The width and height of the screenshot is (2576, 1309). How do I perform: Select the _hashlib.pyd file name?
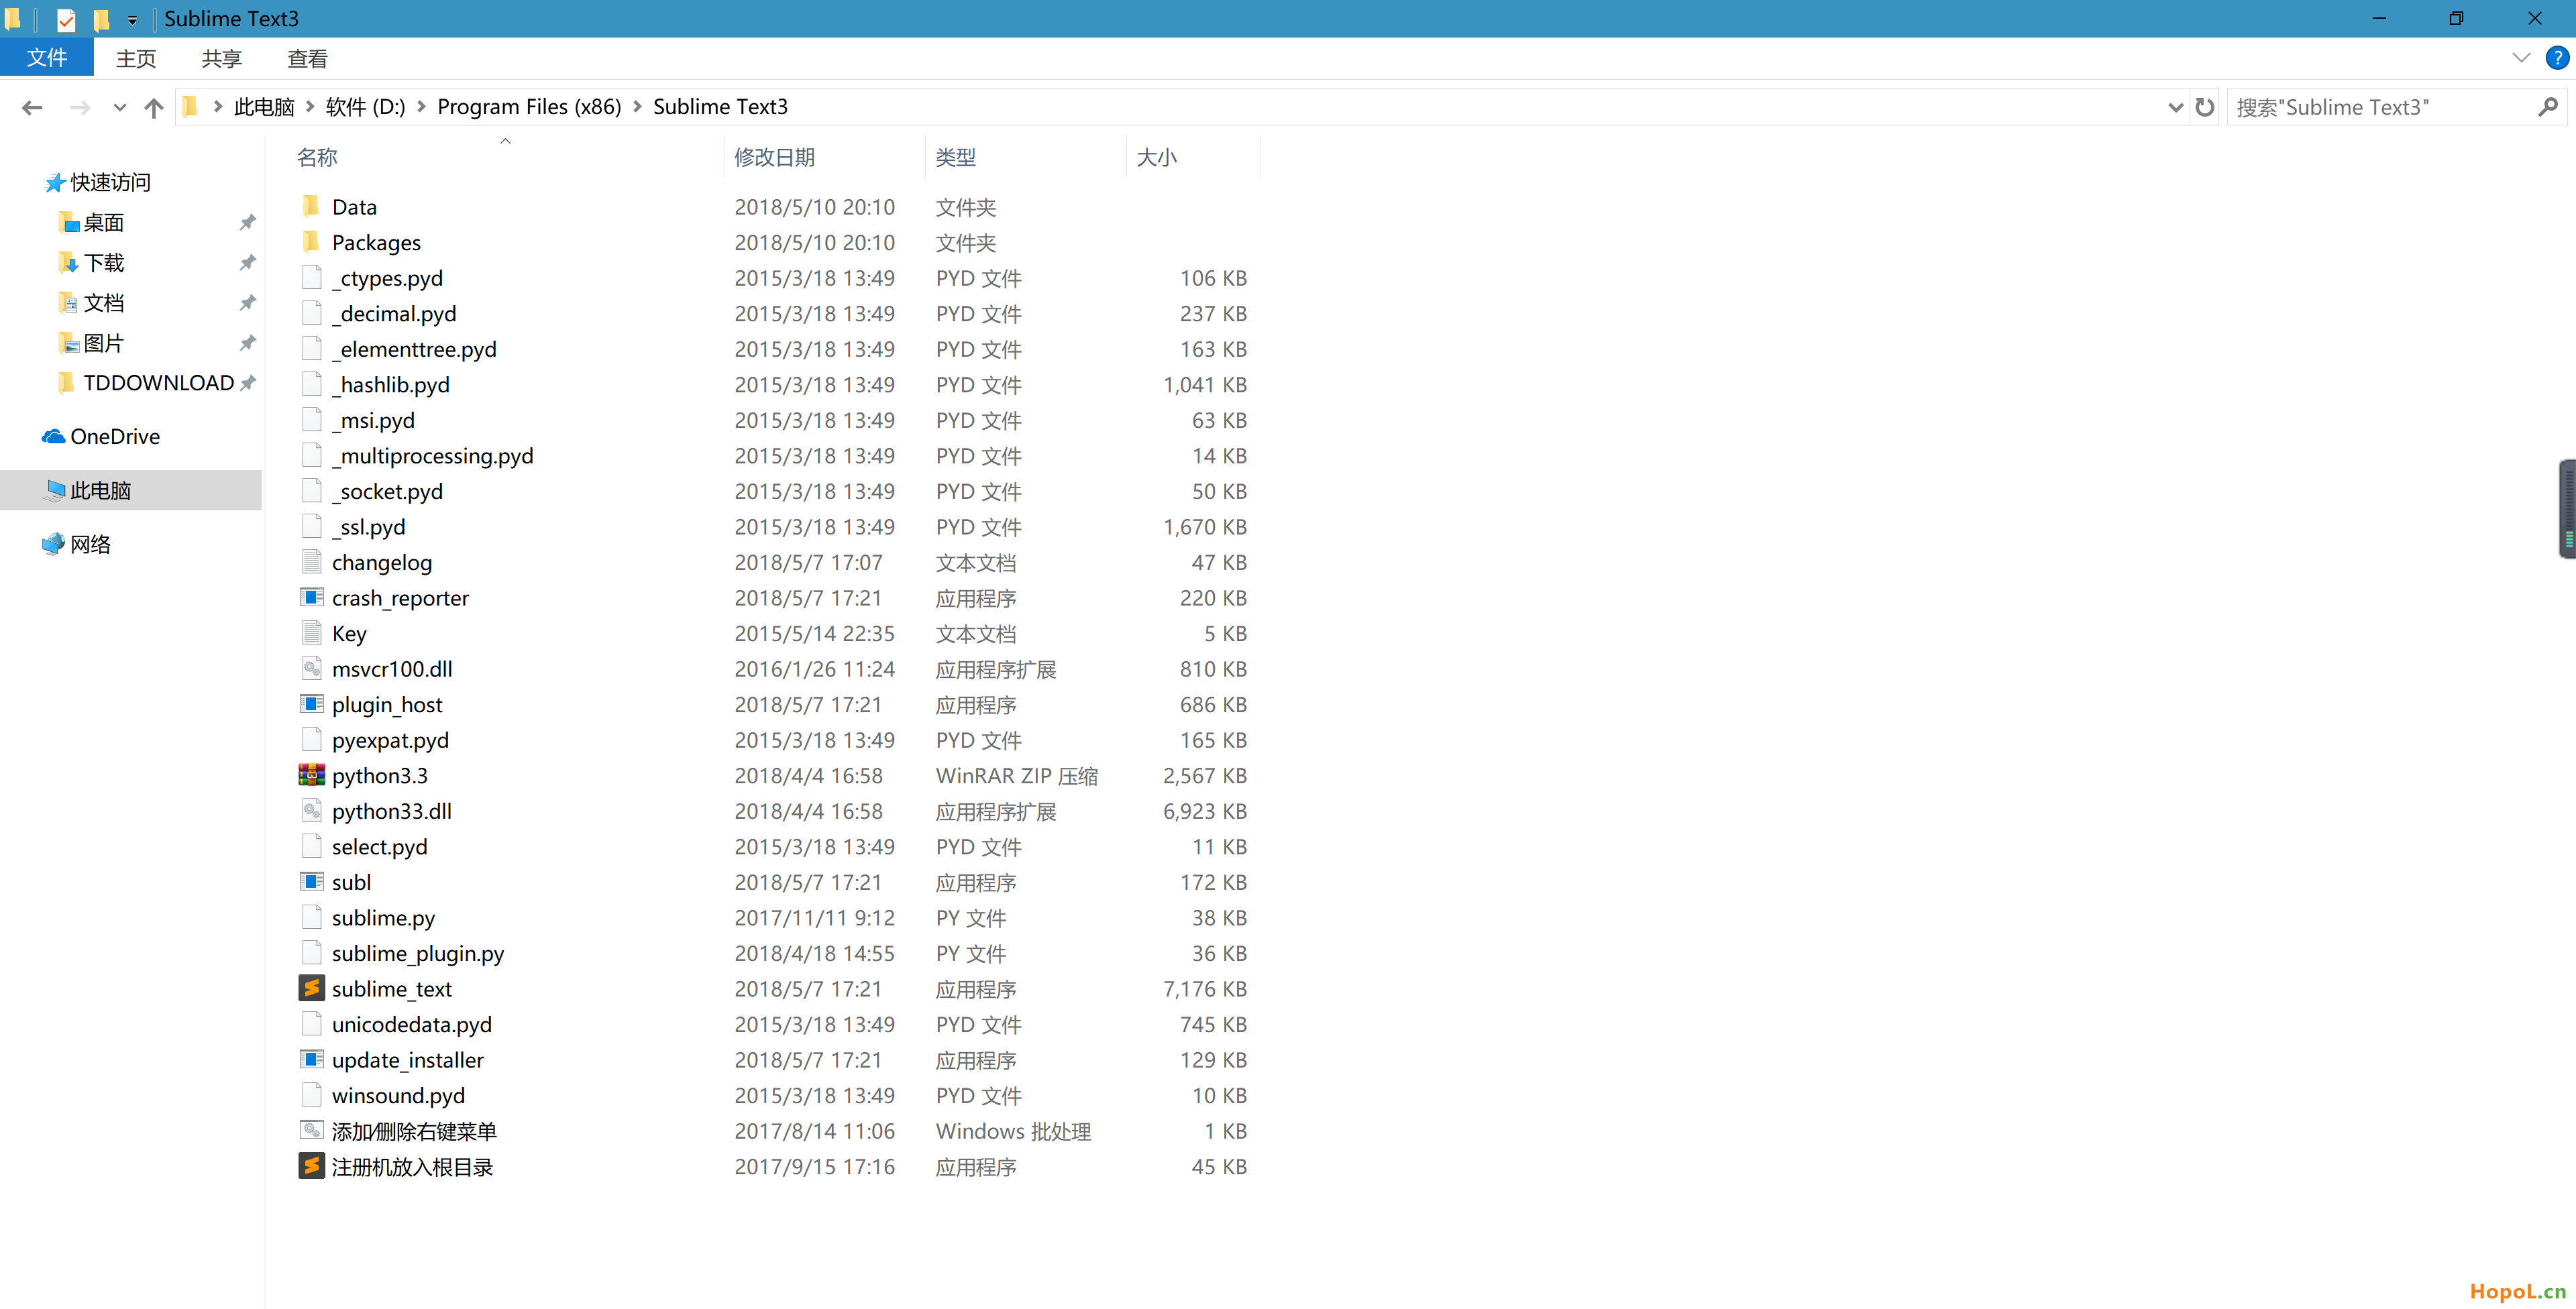(391, 385)
